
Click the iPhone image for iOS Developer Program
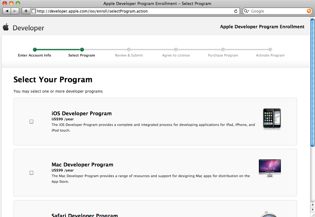click(x=272, y=119)
